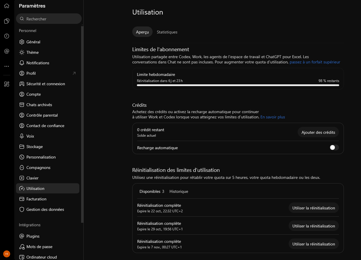Click the lightning keyboard icon beside Clavier
The height and width of the screenshot is (260, 361).
(x=22, y=178)
